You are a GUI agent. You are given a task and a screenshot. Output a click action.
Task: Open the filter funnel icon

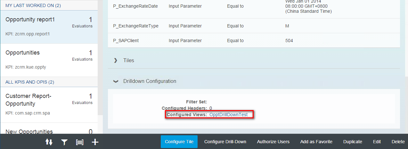click(x=64, y=142)
